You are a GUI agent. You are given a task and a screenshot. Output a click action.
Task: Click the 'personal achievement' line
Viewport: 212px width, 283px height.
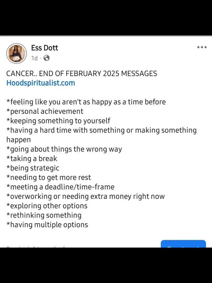click(x=45, y=111)
